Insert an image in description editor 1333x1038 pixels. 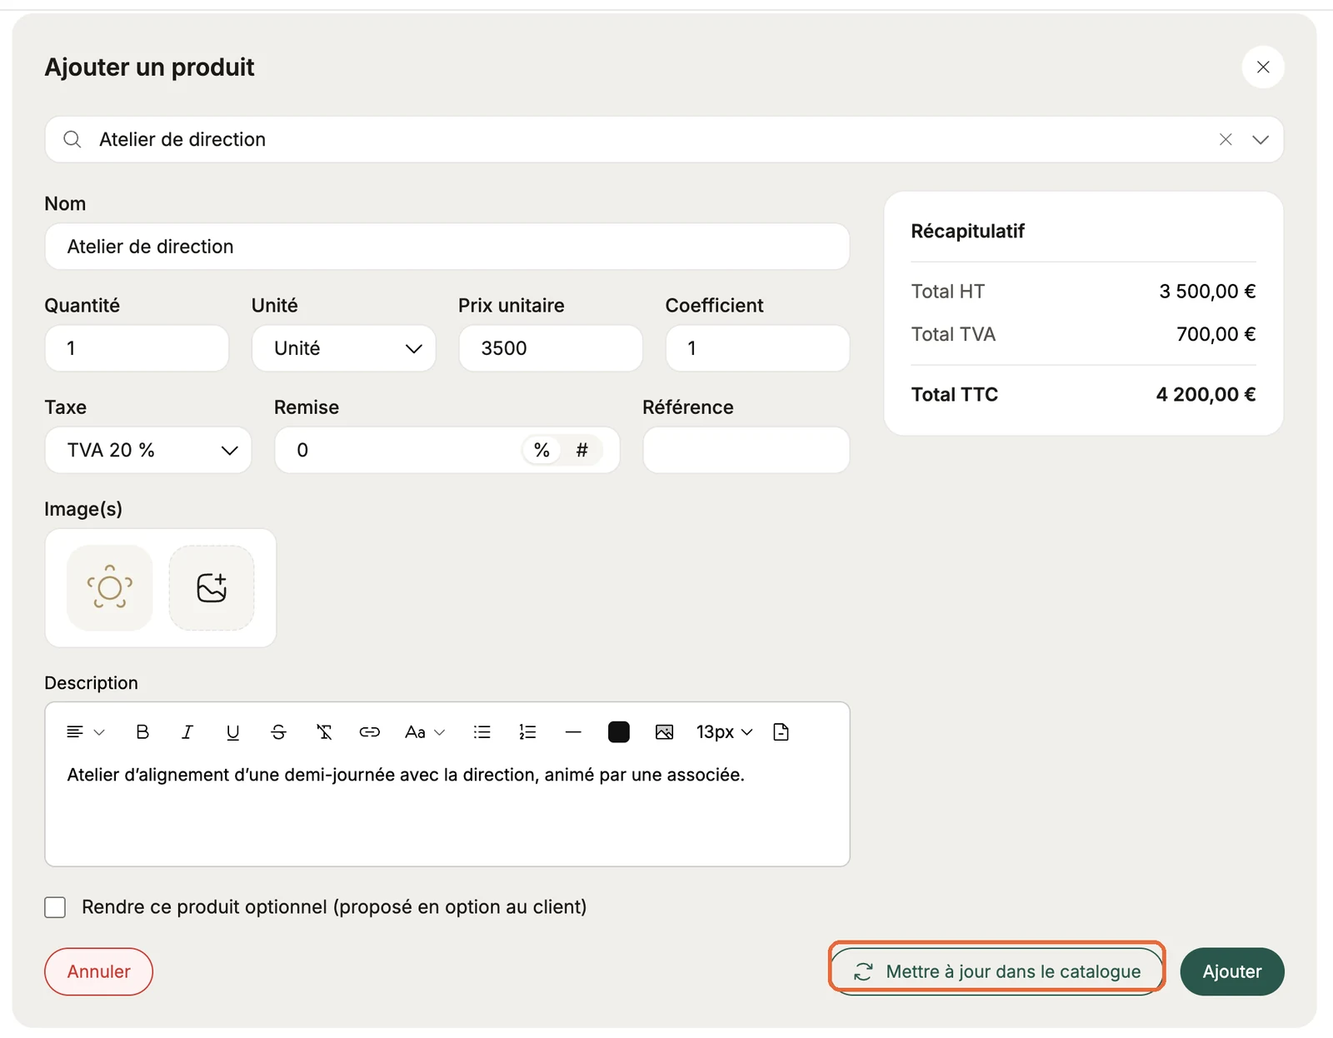point(664,732)
